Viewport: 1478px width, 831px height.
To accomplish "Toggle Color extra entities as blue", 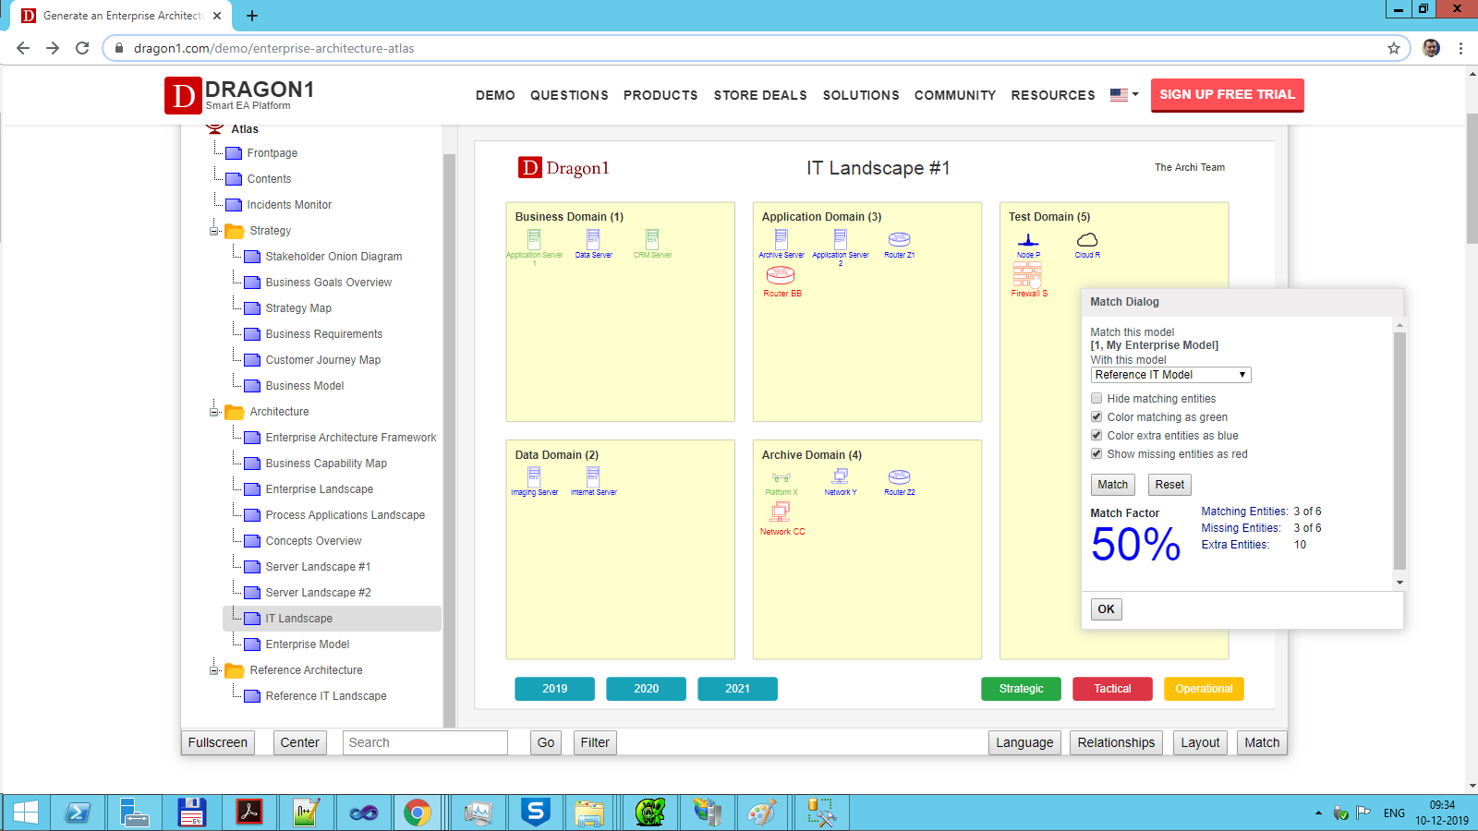I will pos(1096,436).
